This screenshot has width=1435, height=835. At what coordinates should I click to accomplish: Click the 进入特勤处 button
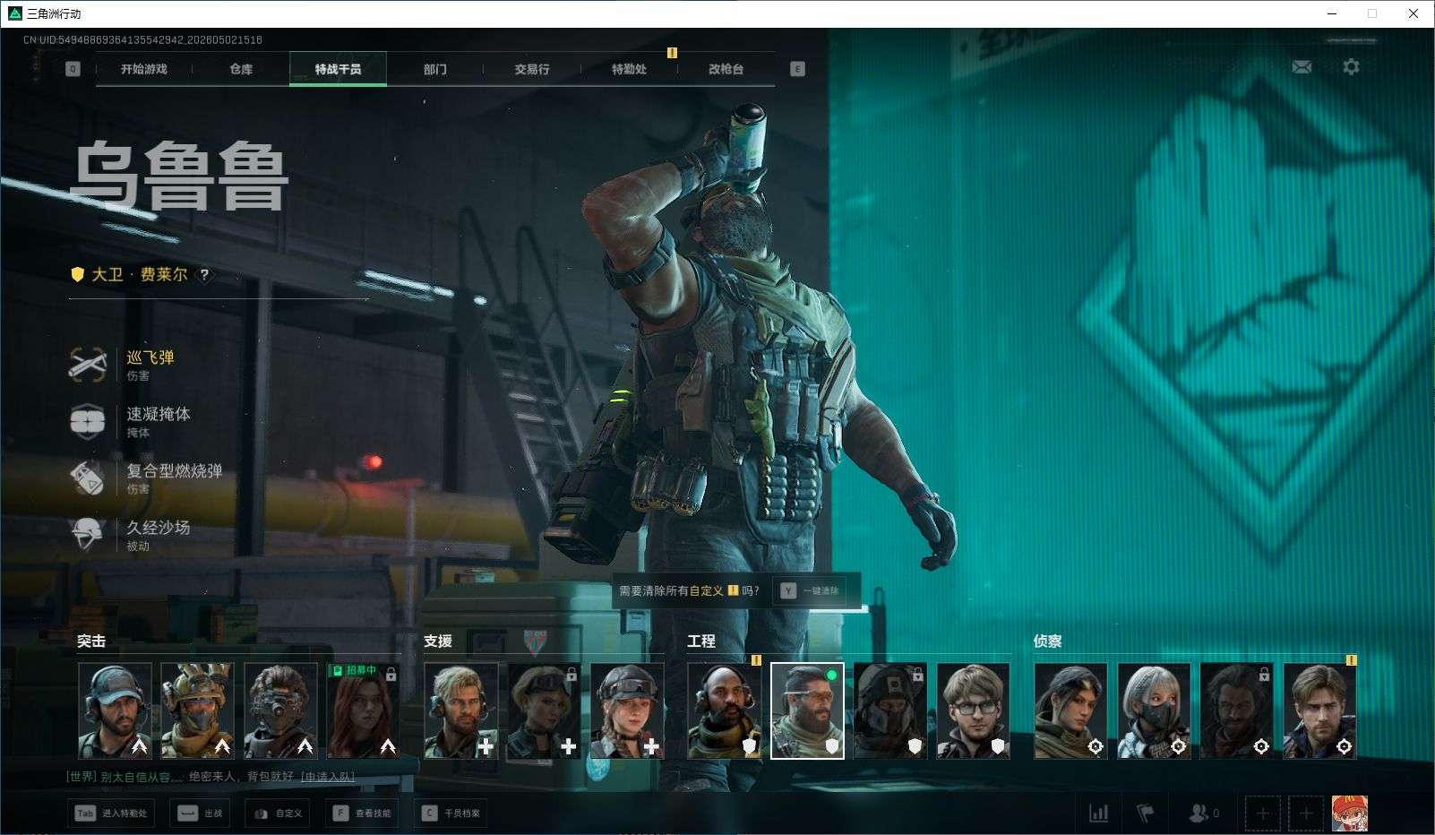pyautogui.click(x=111, y=813)
